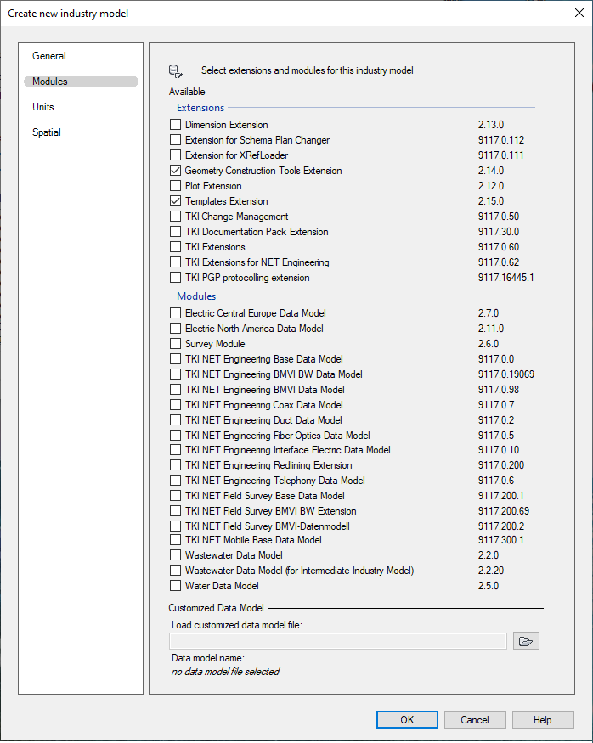This screenshot has height=743, width=593.
Task: Confirm with the OK button
Action: (x=407, y=720)
